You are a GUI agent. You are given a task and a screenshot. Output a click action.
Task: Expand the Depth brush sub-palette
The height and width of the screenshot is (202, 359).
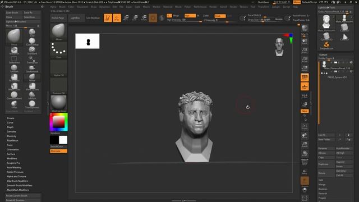pos(10,127)
